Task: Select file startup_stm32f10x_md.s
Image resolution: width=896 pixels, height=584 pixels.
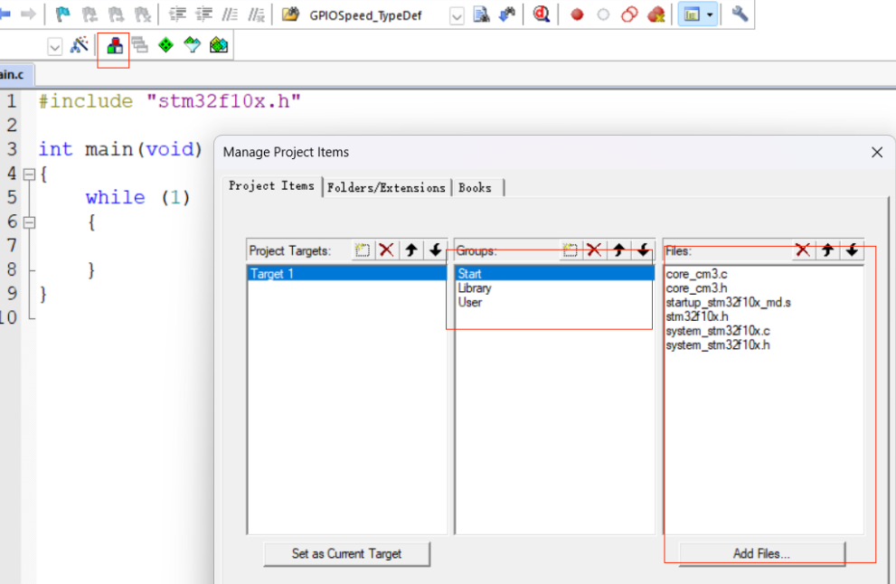Action: pos(729,302)
